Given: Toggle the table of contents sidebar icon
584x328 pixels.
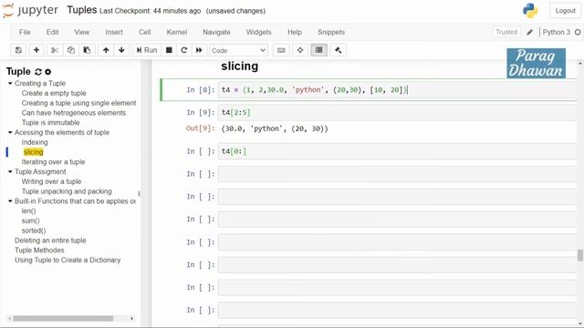Looking at the screenshot, I should point(319,50).
